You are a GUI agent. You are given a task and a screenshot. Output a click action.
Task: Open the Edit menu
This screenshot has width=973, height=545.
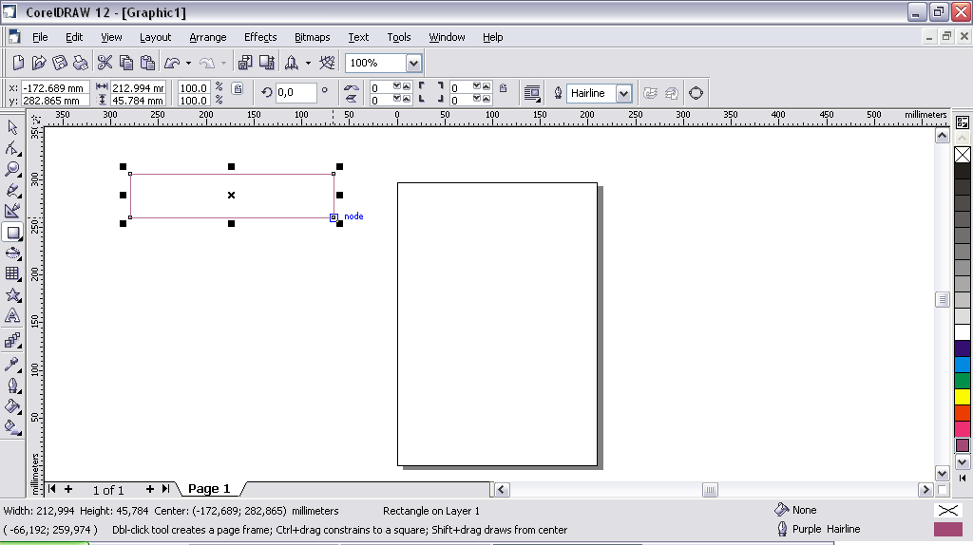(74, 37)
